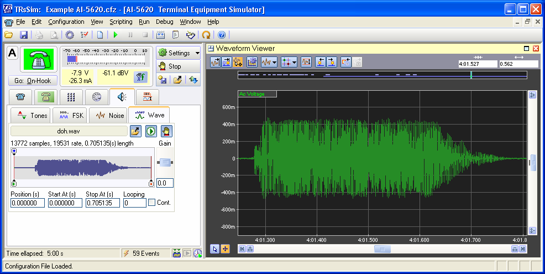Adjust the Gain slider handle

165,162
